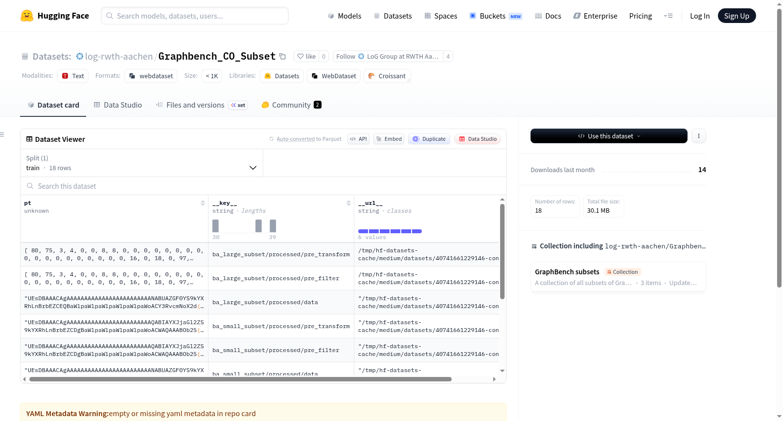Click the Dataset Viewer table icon
This screenshot has height=421, width=783.
coord(29,139)
